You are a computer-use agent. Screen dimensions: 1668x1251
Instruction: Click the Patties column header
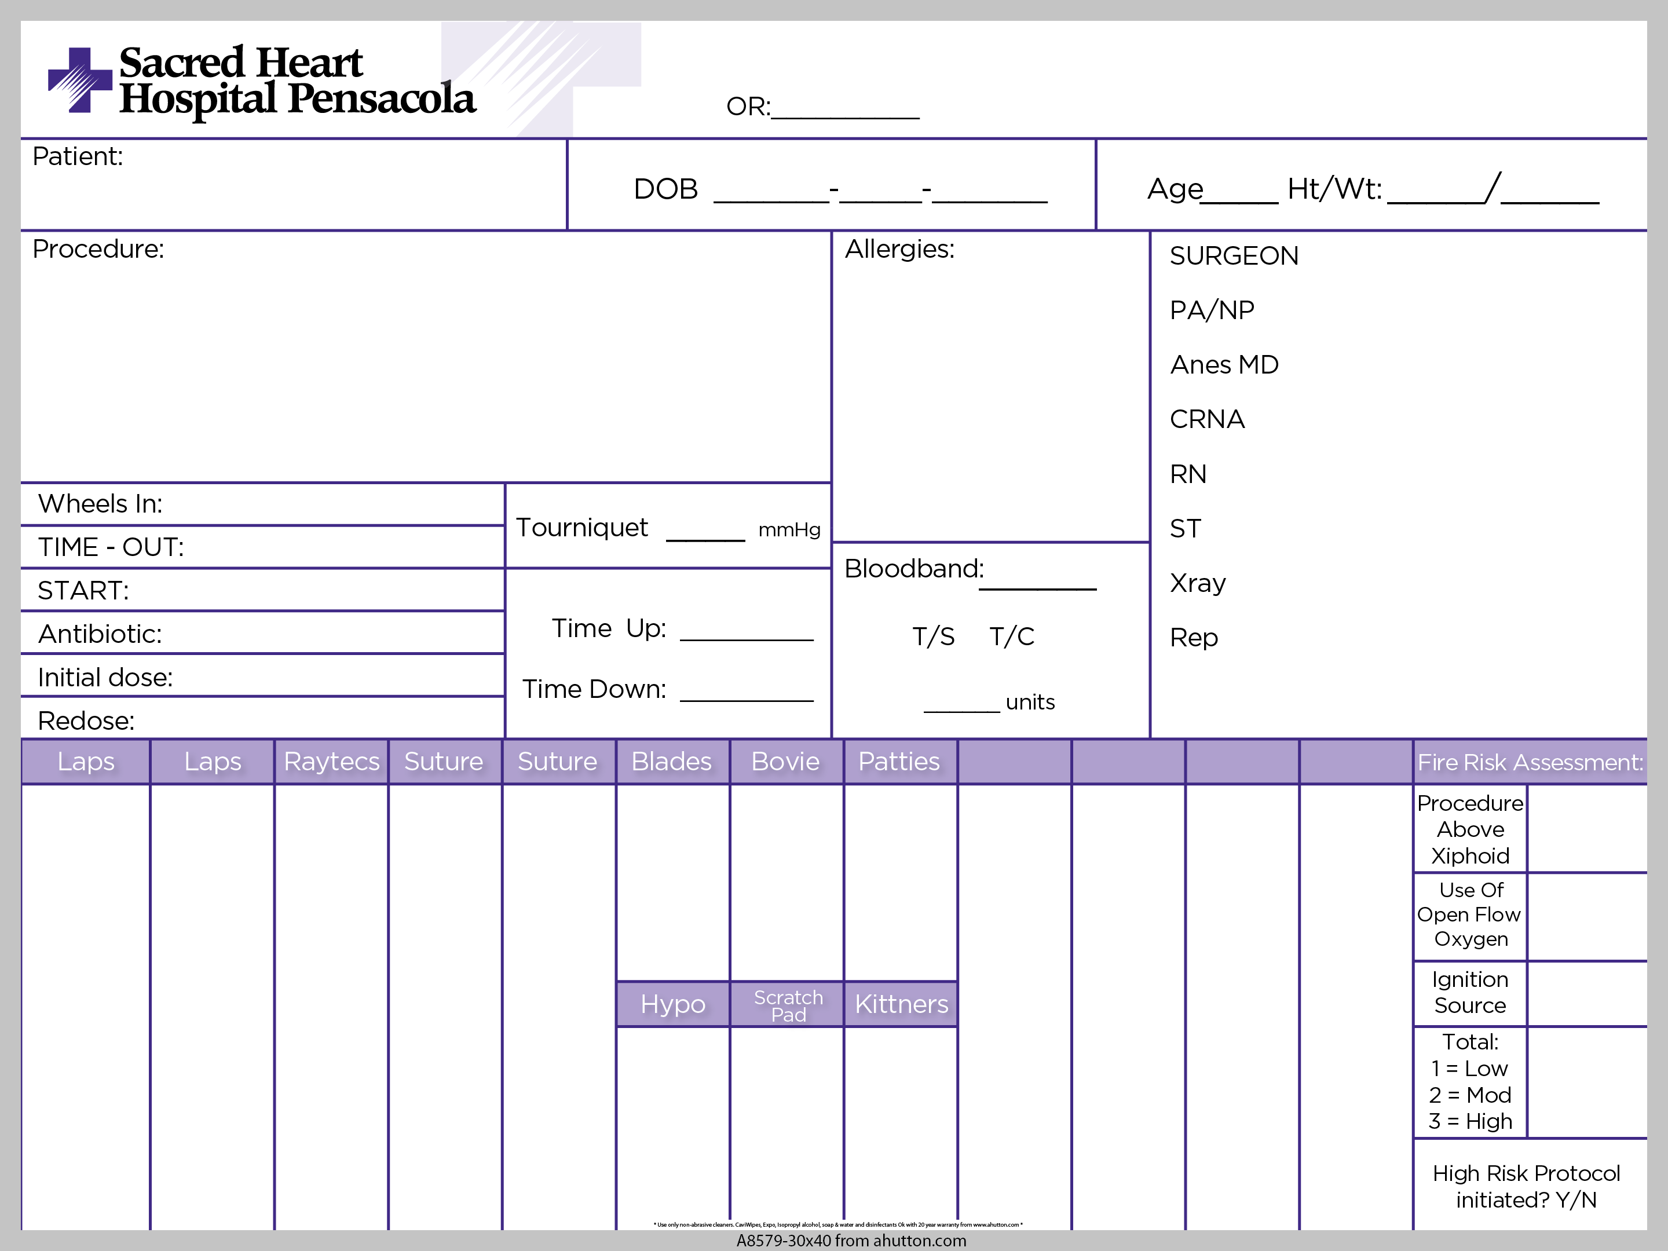901,762
